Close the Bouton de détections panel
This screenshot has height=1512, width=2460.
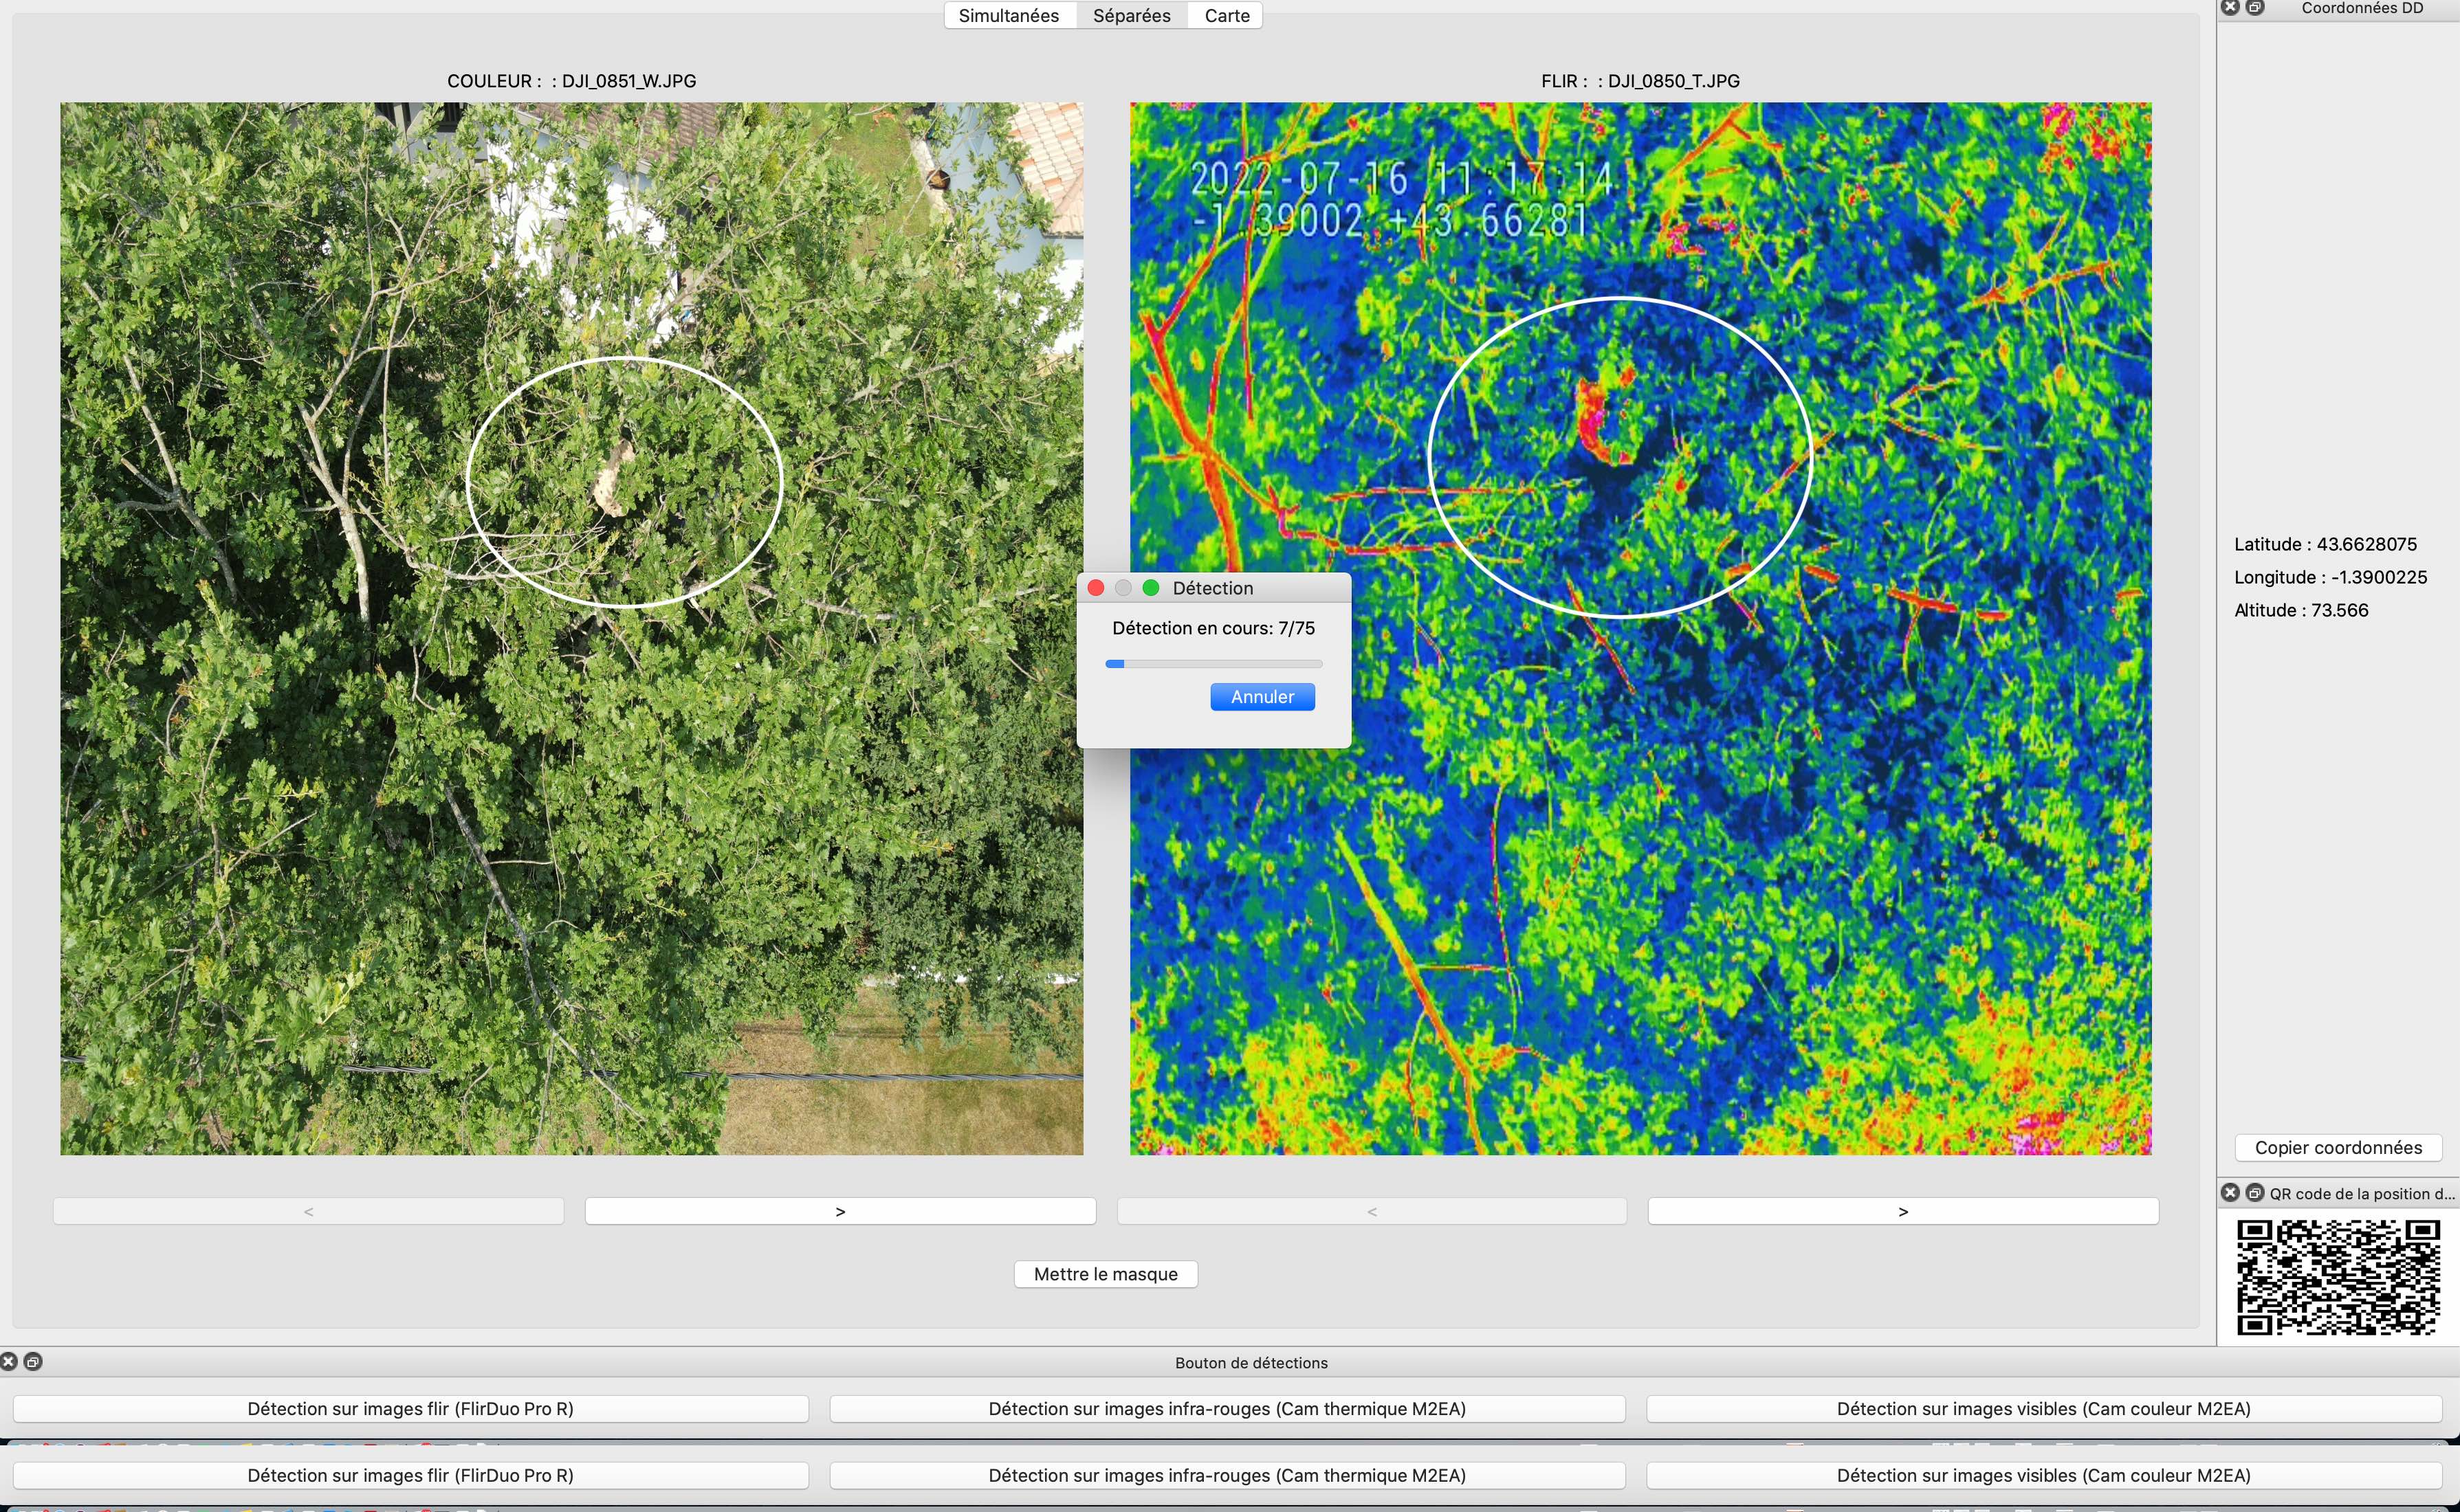pyautogui.click(x=9, y=1362)
